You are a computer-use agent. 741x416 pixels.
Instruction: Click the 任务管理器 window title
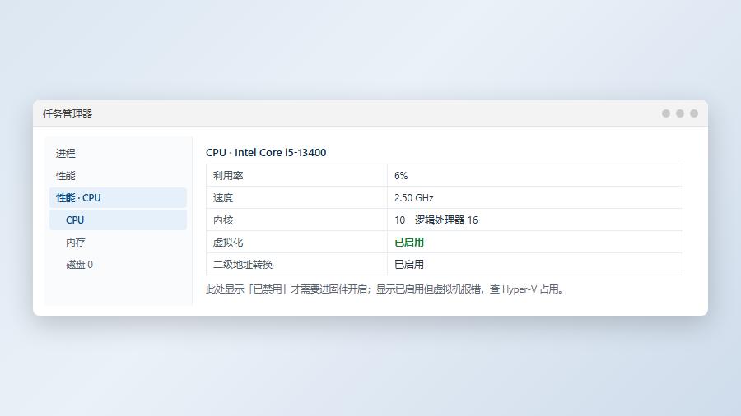(x=68, y=113)
